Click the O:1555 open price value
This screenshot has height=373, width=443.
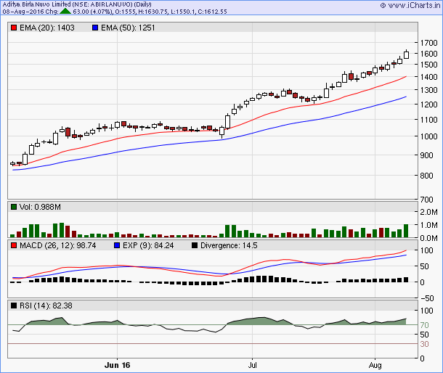click(x=126, y=12)
